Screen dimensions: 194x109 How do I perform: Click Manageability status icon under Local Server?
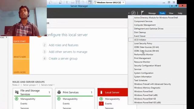tap(101, 99)
